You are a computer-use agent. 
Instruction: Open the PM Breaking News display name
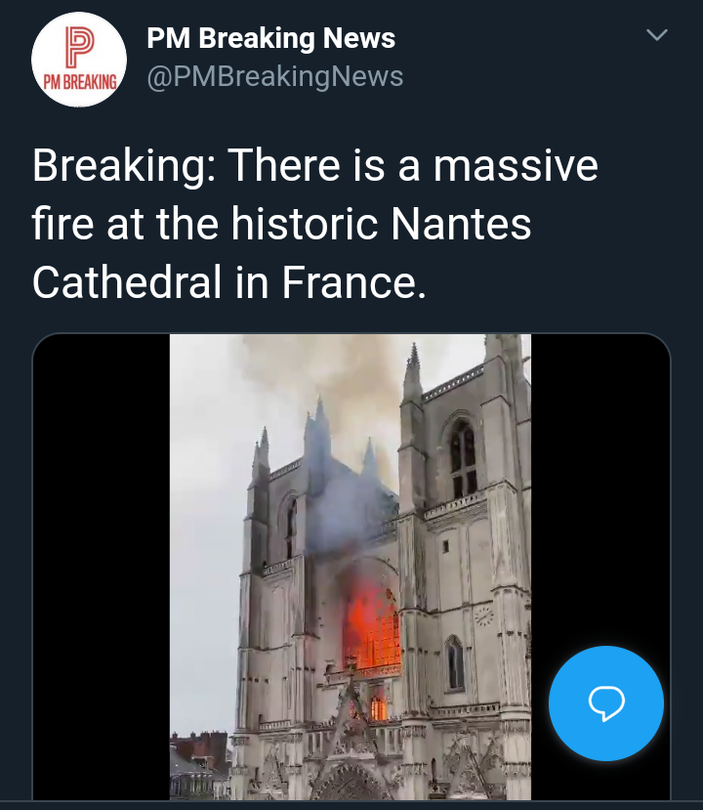[271, 38]
